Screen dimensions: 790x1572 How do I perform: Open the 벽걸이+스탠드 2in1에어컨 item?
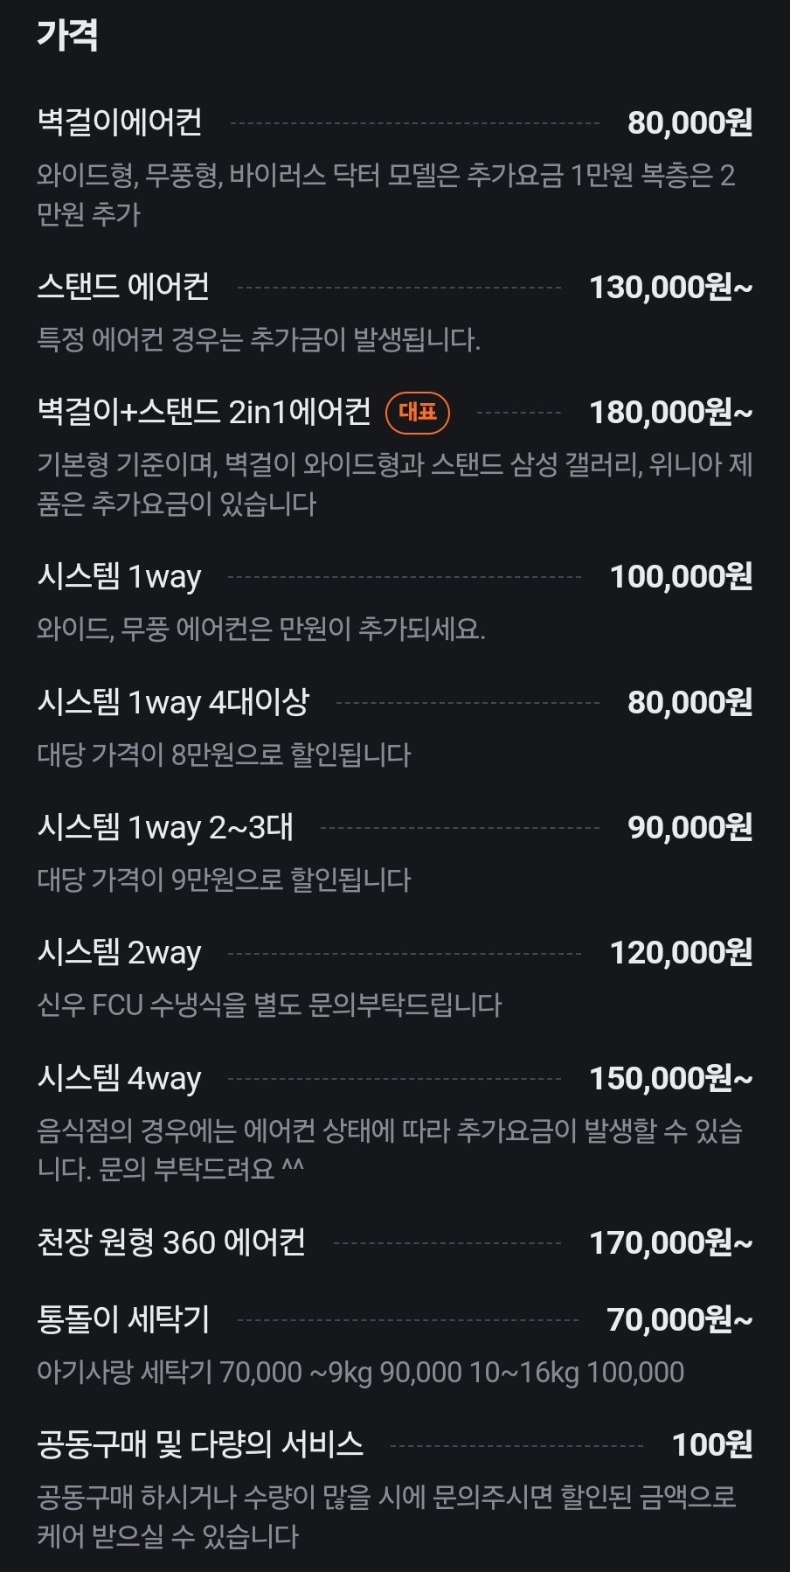pos(204,411)
